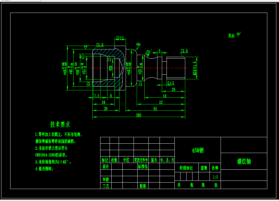Select the 分区 title block cell
Viewport: 279px width, 201px height.
pyautogui.click(x=126, y=160)
